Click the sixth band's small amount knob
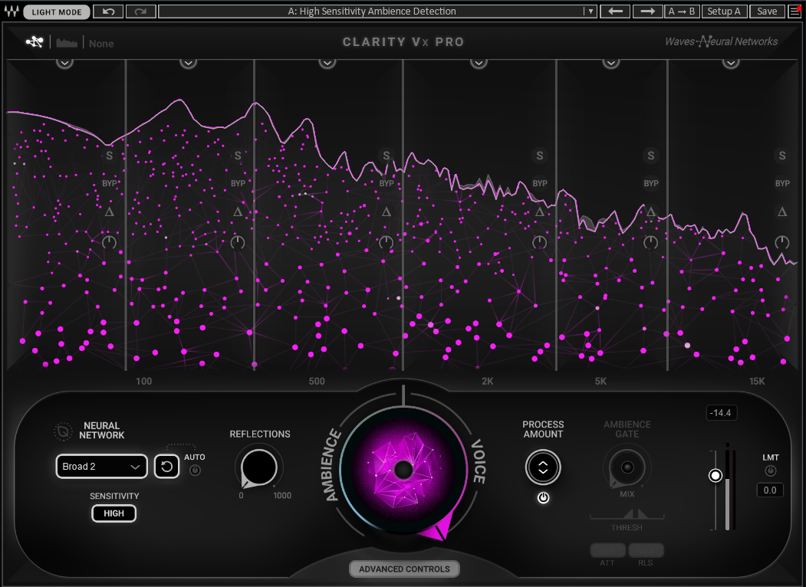This screenshot has height=587, width=806. 781,242
